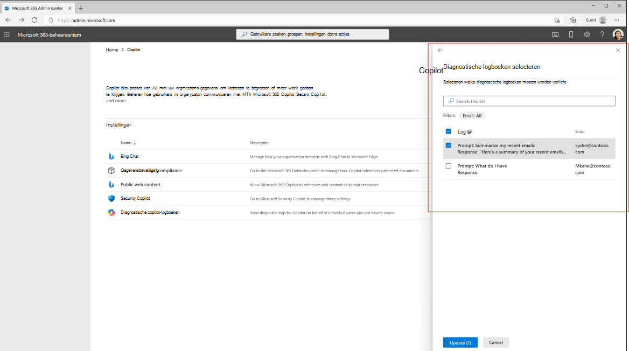Uncheck the Summarize my recent emails log
The image size is (629, 351).
448,145
